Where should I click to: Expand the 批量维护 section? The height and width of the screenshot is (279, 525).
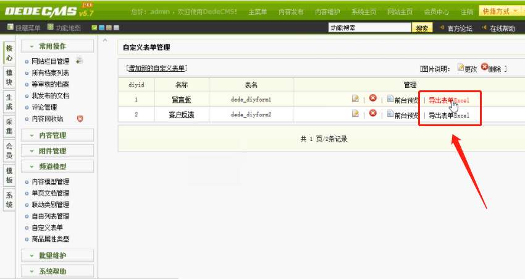57,255
